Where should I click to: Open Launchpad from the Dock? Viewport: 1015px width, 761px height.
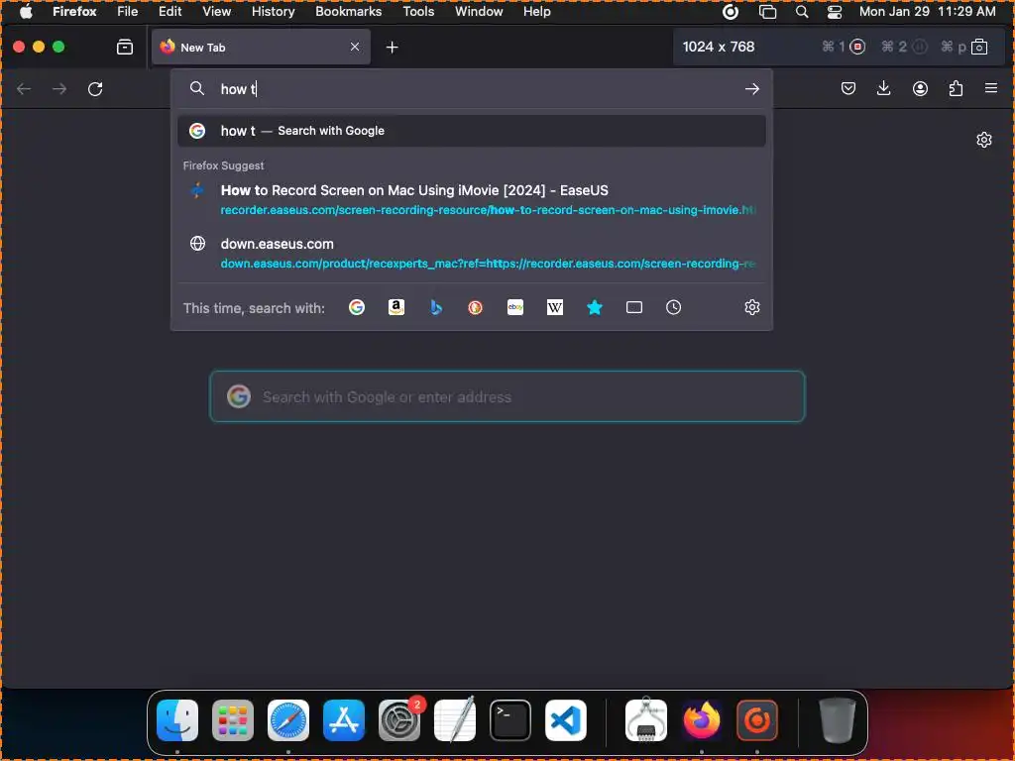[232, 720]
